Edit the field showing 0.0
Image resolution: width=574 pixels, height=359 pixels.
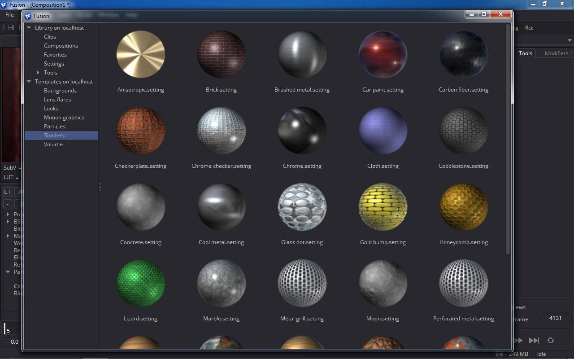(12, 342)
